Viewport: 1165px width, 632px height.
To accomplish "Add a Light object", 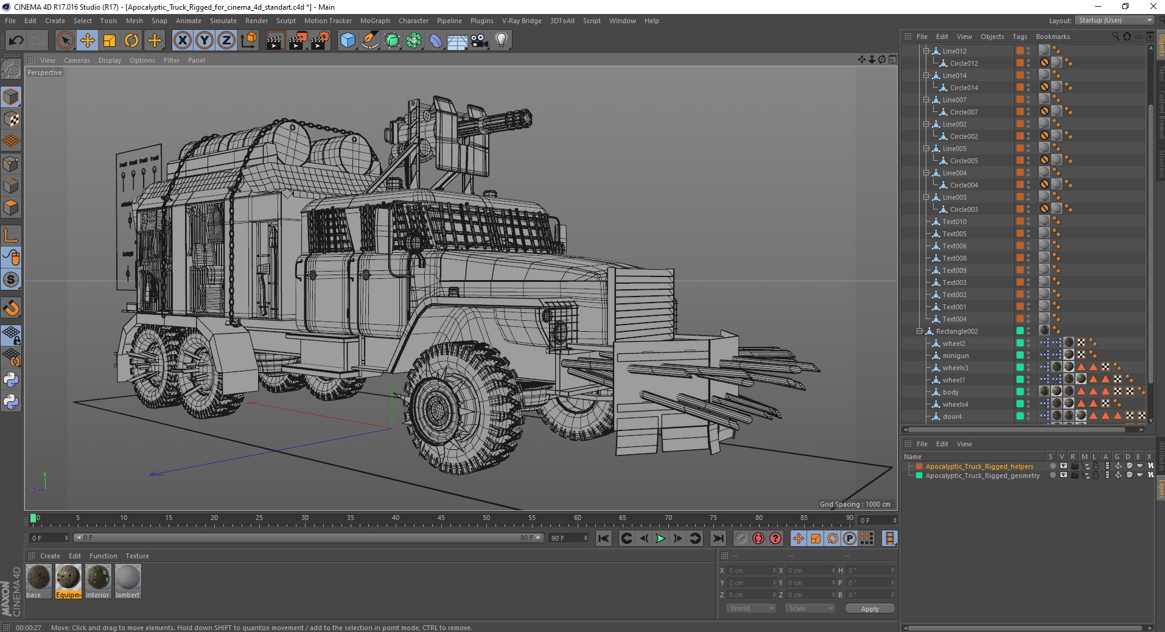I will (502, 41).
